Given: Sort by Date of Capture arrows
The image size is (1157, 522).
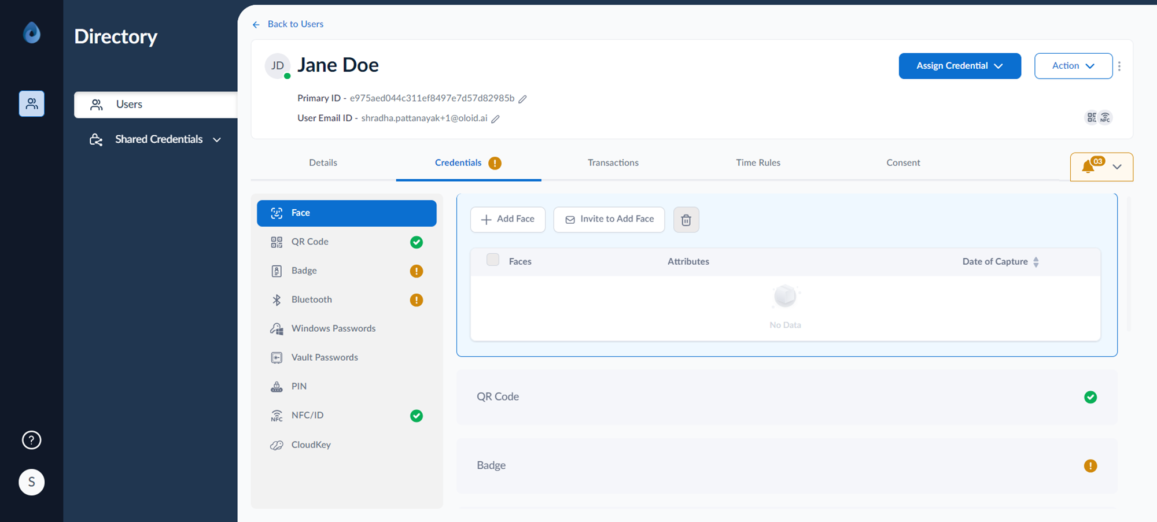Looking at the screenshot, I should (1036, 262).
